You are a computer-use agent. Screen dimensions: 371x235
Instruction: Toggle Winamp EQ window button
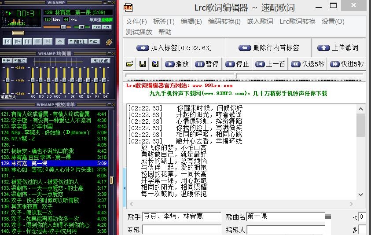(96, 27)
